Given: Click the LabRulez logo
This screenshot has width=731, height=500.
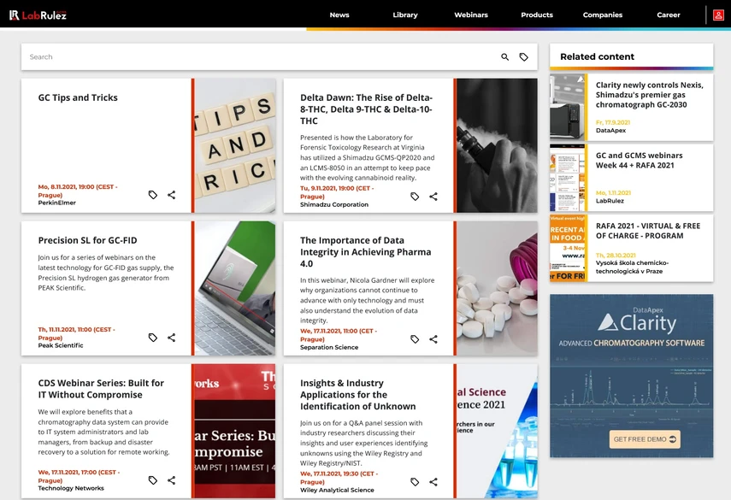Looking at the screenshot, I should click(38, 15).
